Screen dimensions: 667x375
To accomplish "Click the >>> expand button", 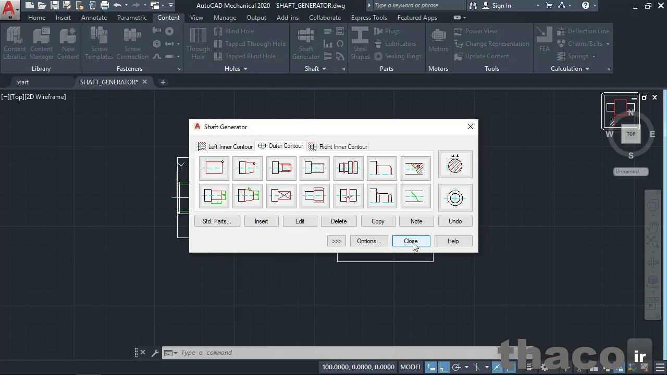I will click(x=337, y=241).
